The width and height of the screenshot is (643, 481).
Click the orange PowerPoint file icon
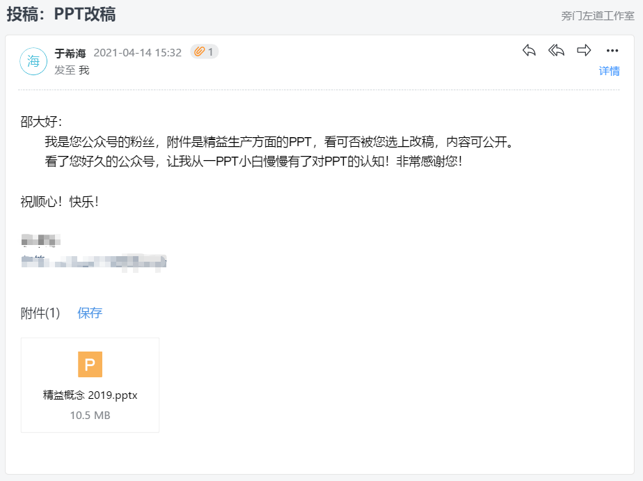pos(90,364)
